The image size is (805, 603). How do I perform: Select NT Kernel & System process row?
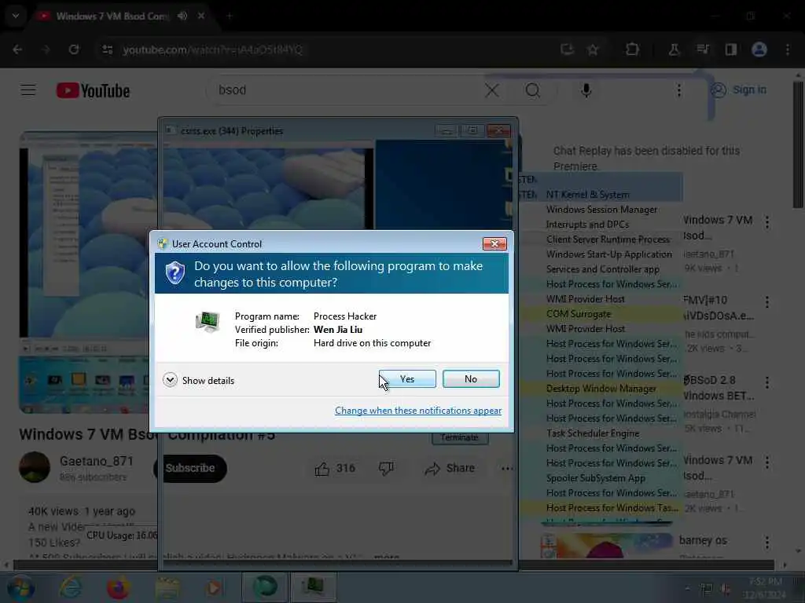(600, 195)
